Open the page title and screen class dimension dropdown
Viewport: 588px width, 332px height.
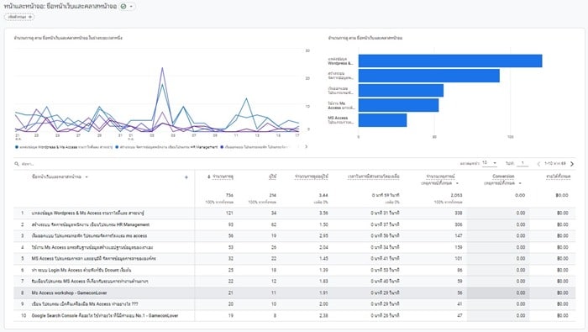pos(60,177)
